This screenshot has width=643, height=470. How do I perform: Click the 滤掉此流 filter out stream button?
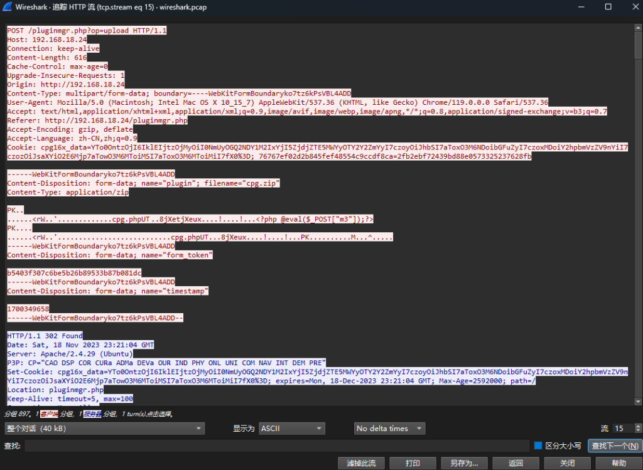click(x=360, y=463)
